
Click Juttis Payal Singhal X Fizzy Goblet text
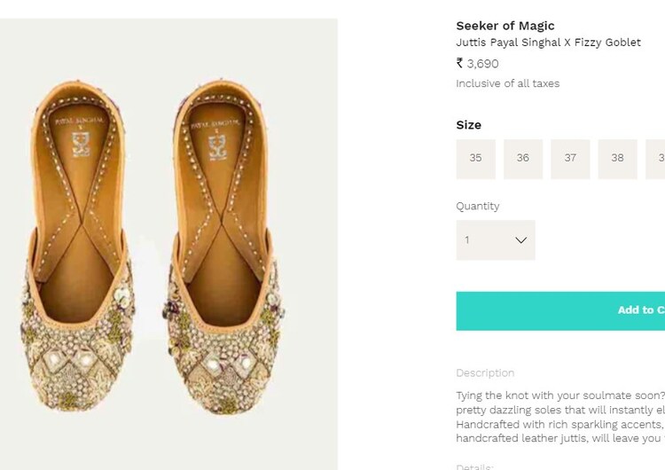548,43
